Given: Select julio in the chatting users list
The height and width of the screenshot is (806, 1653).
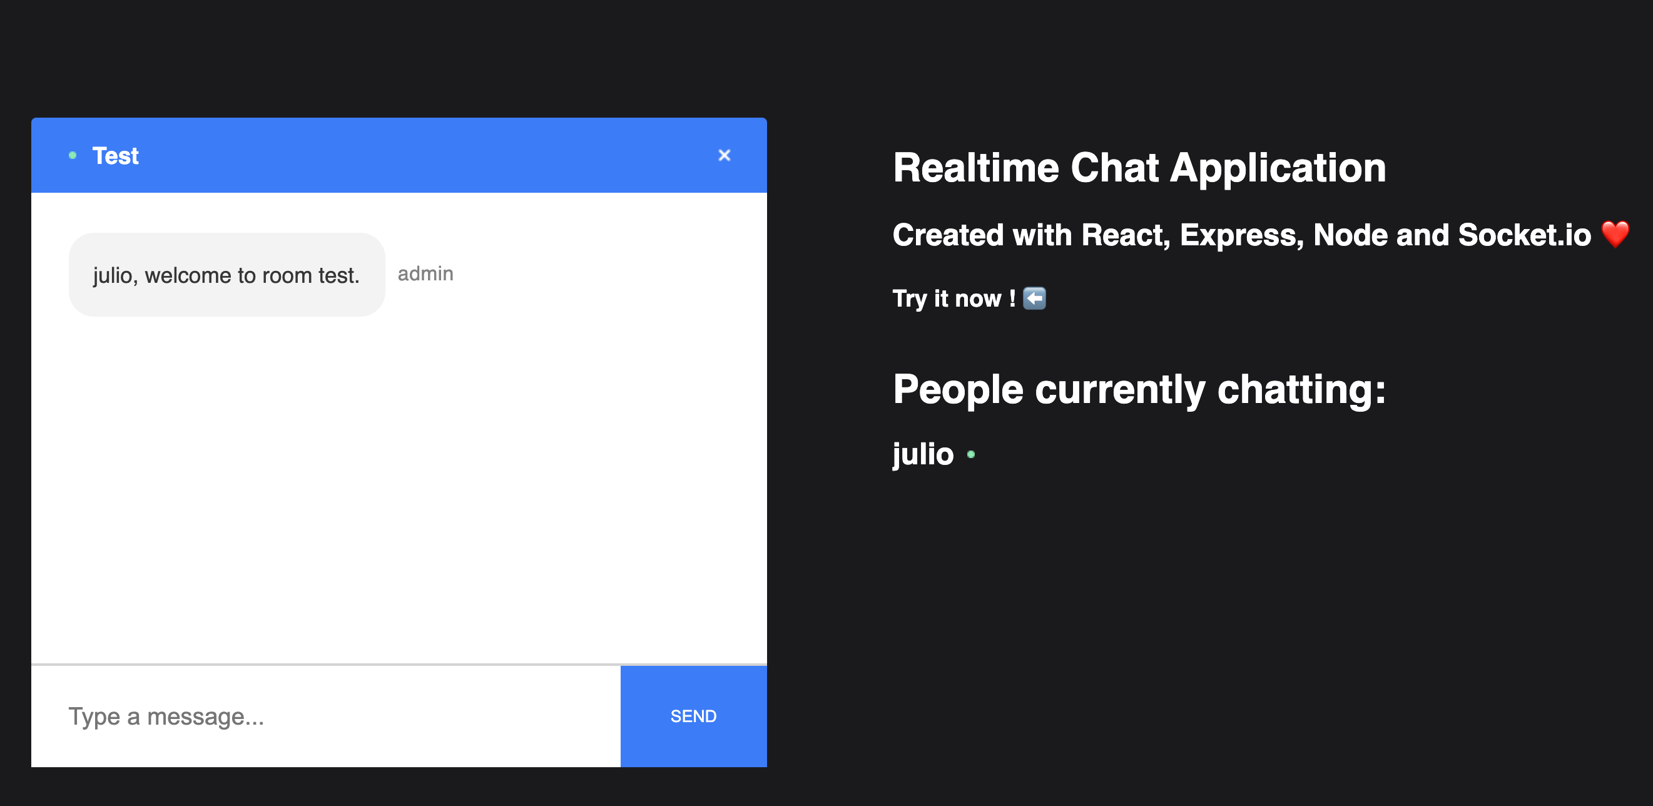Looking at the screenshot, I should pyautogui.click(x=923, y=454).
